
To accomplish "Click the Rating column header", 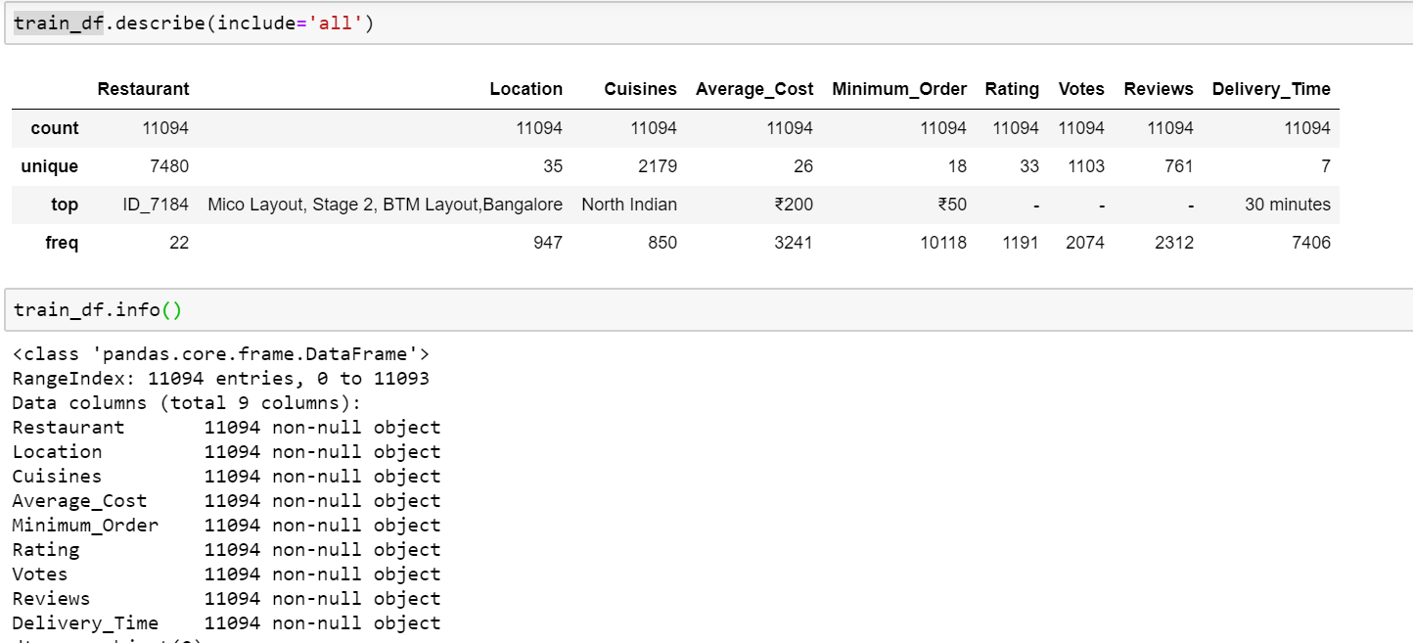I will (1012, 89).
